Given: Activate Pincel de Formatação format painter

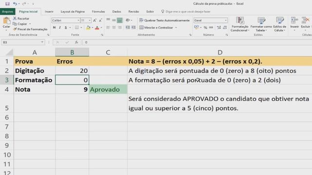Looking at the screenshot, I should tap(30, 29).
